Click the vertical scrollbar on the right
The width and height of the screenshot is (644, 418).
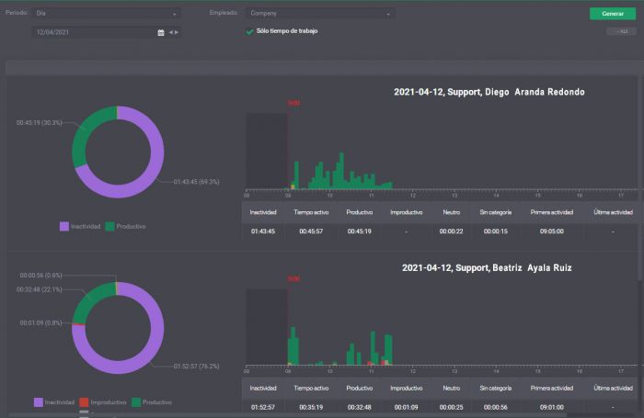pyautogui.click(x=640, y=180)
